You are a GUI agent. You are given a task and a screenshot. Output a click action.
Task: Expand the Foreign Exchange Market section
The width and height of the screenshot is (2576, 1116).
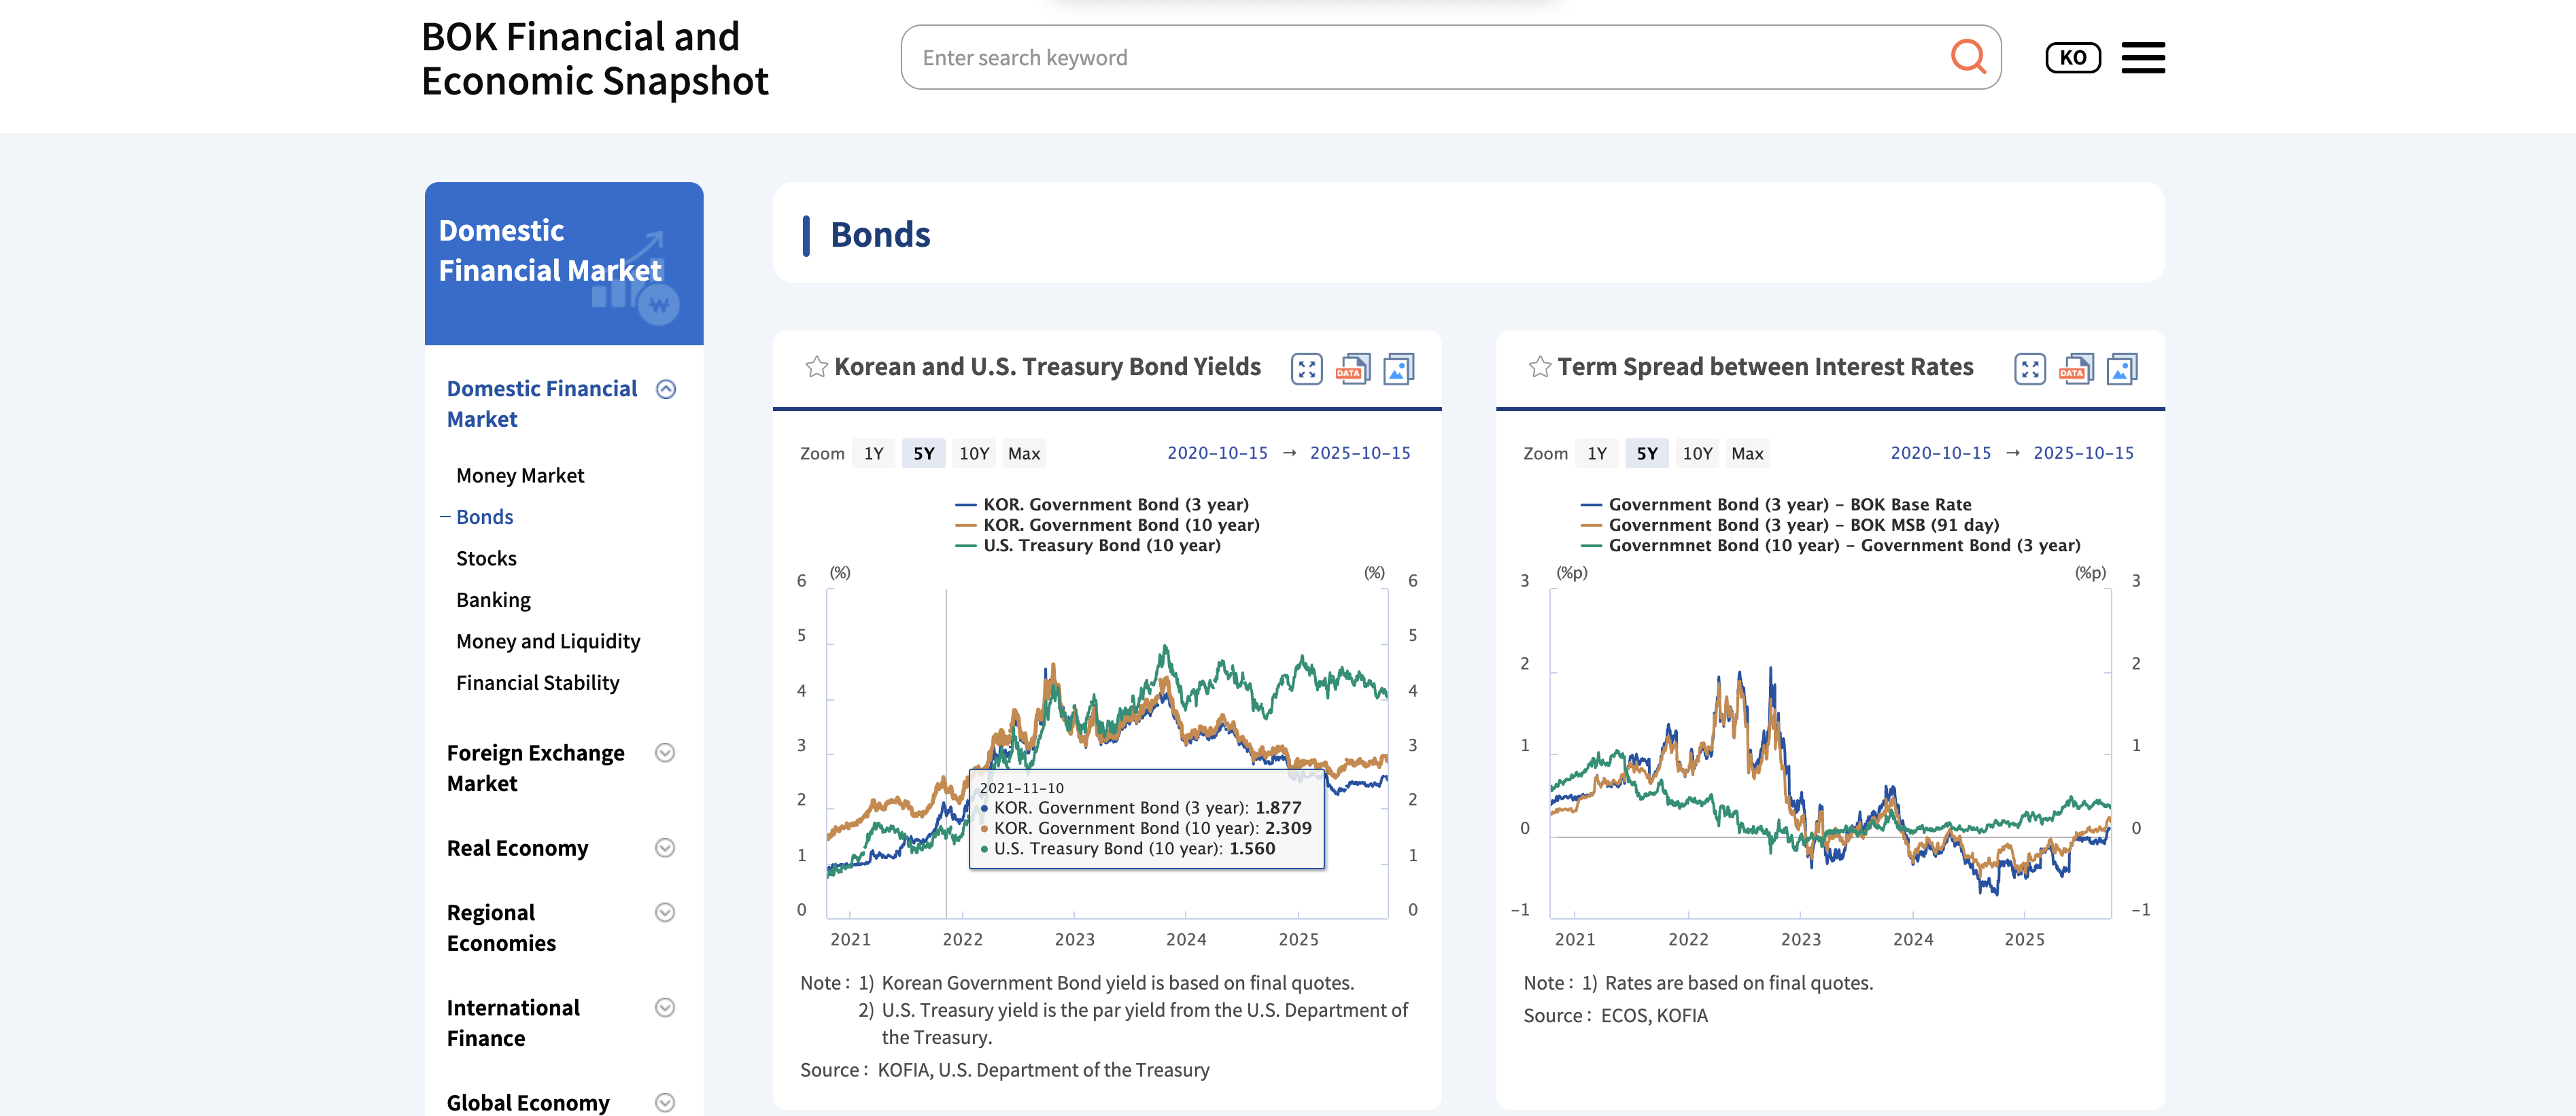coord(665,753)
